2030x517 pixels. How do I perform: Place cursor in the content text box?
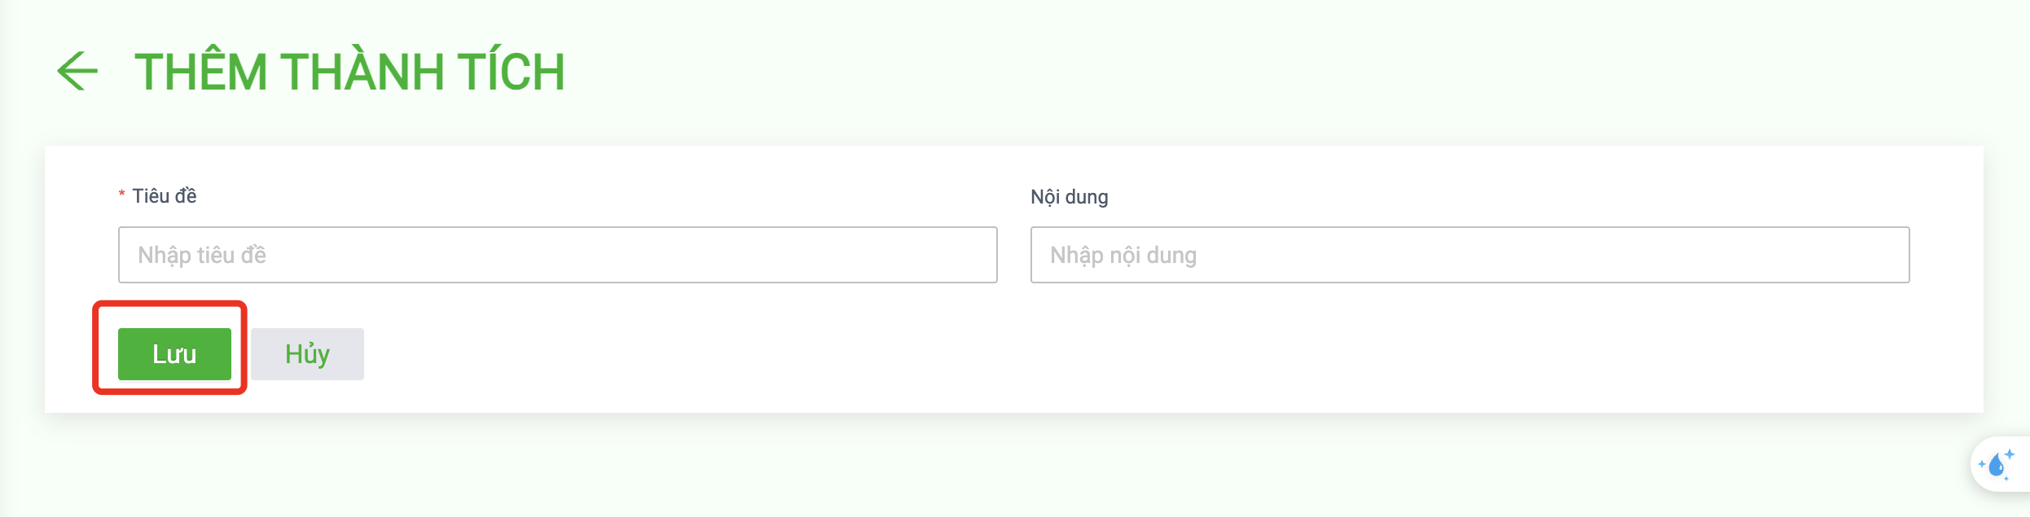(1470, 255)
